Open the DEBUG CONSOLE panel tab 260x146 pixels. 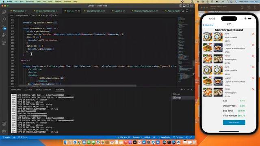pos(43,90)
